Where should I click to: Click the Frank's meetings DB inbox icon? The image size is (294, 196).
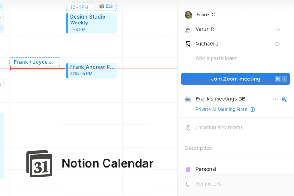pos(188,99)
